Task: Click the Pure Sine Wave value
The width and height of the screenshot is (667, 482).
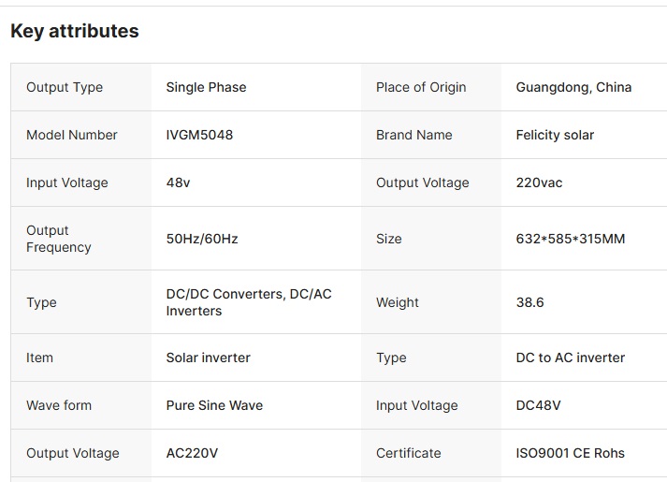Action: 215,405
